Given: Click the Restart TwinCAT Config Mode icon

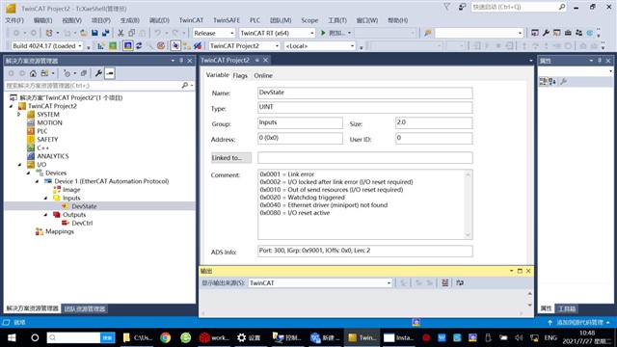Looking at the screenshot, I should tap(128, 46).
